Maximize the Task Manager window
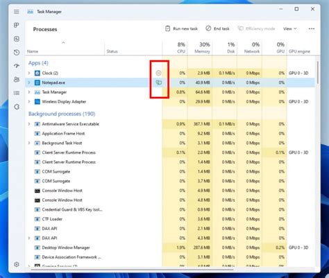 point(296,9)
